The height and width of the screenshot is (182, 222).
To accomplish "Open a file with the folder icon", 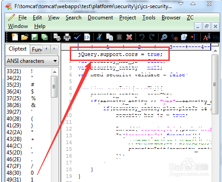I will coord(25,37).
